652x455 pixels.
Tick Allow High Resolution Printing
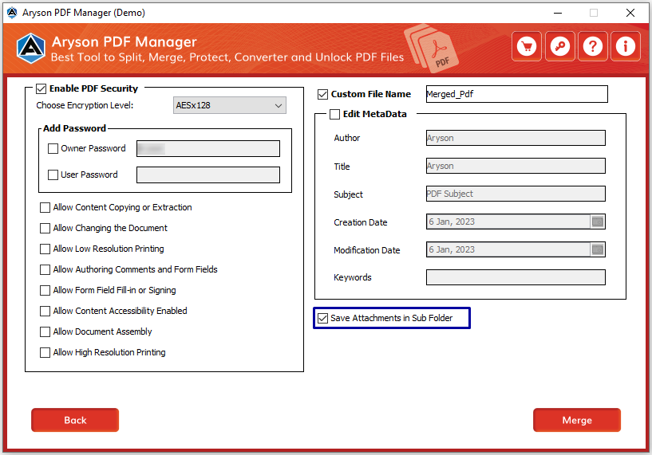(45, 352)
